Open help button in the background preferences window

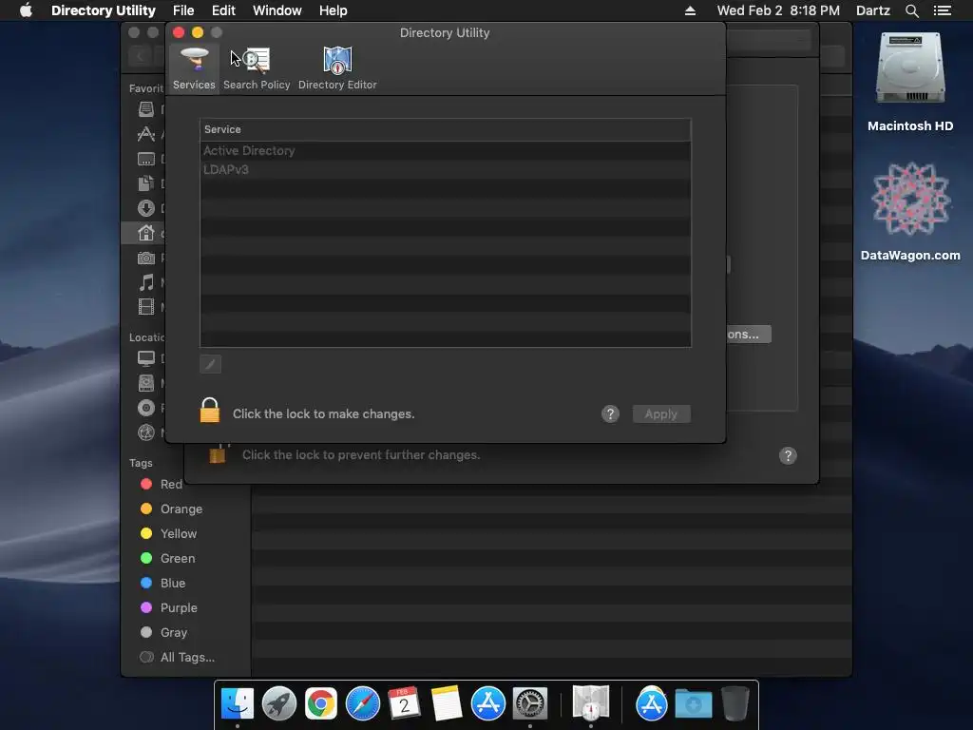point(788,455)
